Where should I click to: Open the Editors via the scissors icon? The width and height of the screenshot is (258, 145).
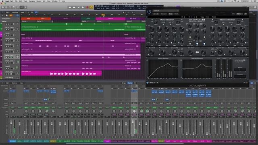(x=26, y=7)
